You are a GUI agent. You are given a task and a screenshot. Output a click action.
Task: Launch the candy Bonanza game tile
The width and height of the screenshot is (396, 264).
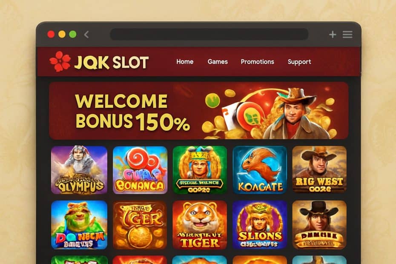tap(140, 170)
